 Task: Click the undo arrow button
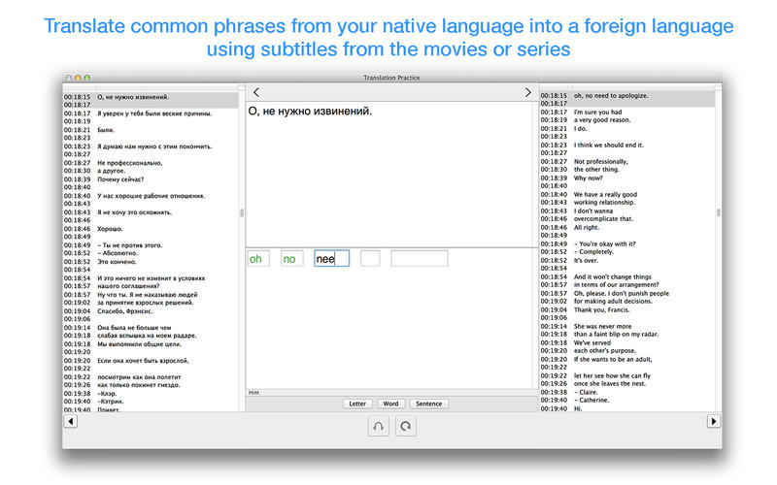(378, 426)
